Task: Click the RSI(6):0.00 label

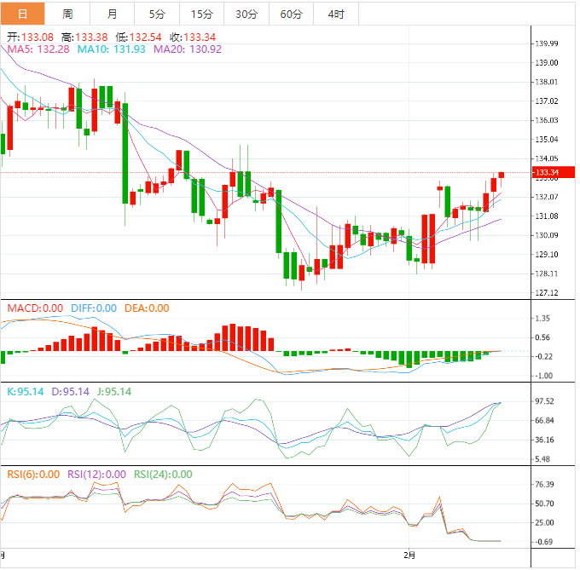Action: (33, 475)
